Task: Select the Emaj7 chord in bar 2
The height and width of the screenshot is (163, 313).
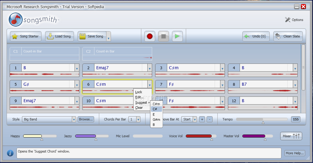Action: 103,68
